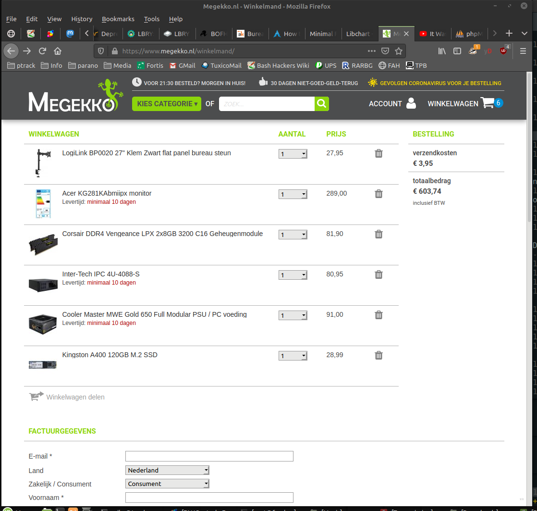Reload the page with the refresh icon
This screenshot has height=511, width=537.
point(42,51)
